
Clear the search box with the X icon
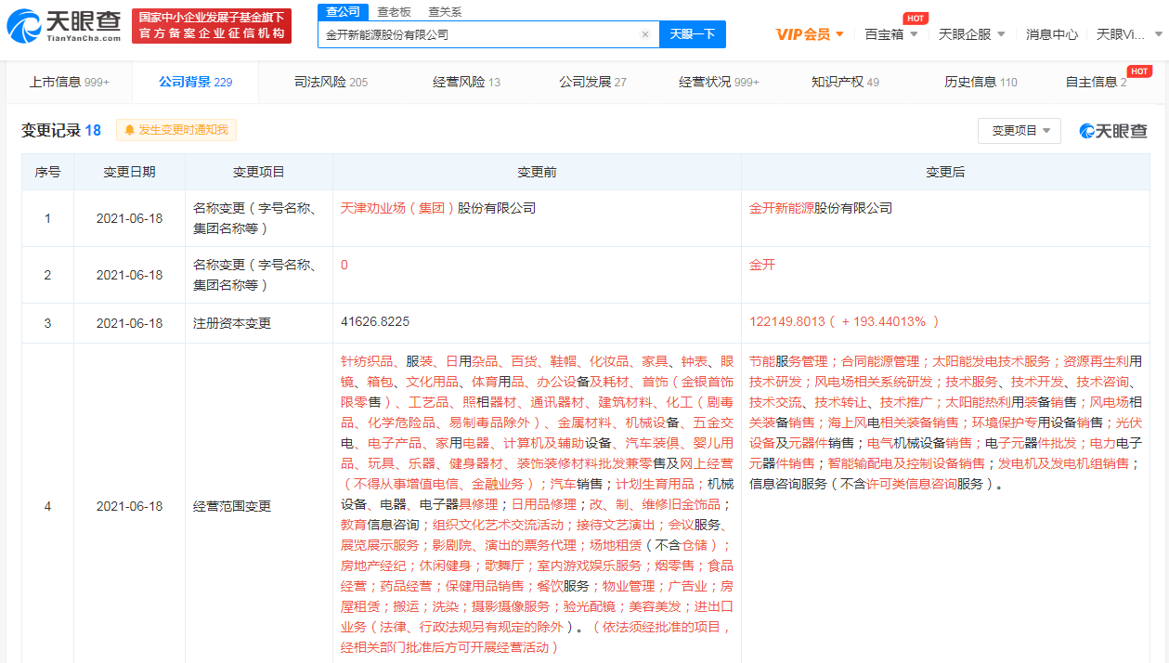tap(645, 34)
